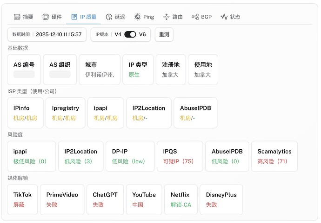Click the 延迟 latency clock icon

pos(109,17)
